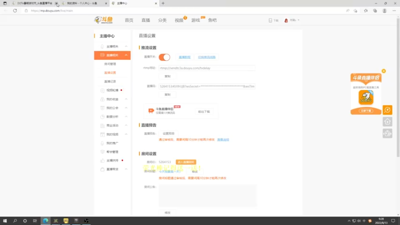Open 分类 in top navigation
400x225 pixels.
tap(162, 20)
